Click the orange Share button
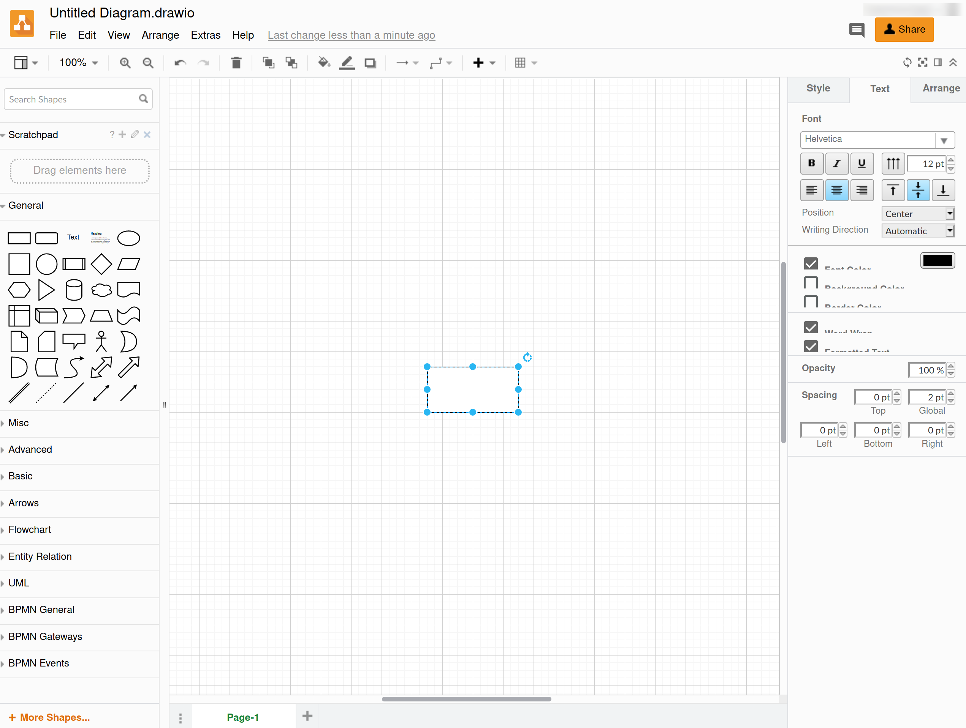Viewport: 966px width, 728px height. click(904, 30)
